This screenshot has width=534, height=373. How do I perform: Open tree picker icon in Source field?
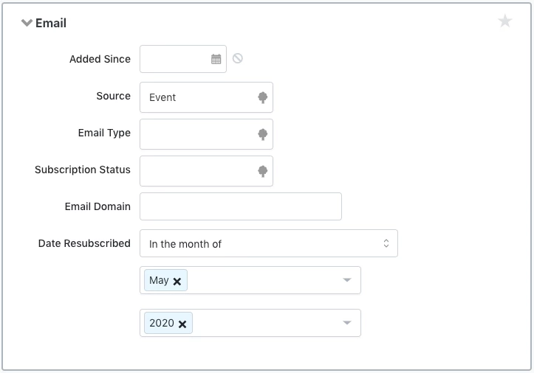(x=262, y=97)
